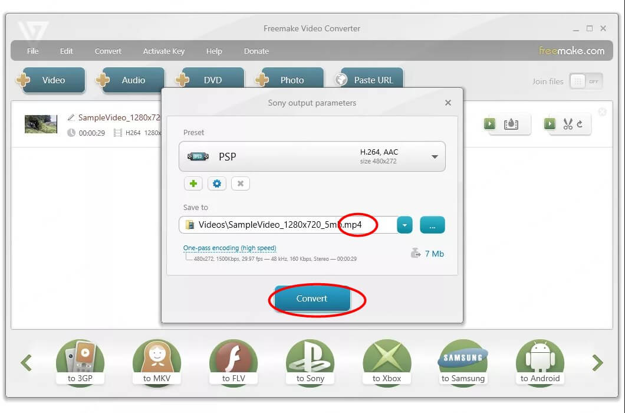
Task: Select the to 3GP output format
Action: 80,362
